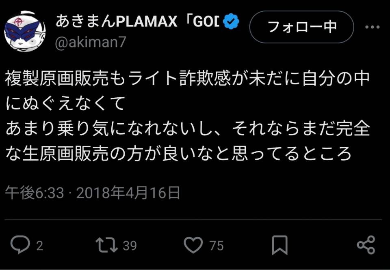Click the retweet arrows icon
390x270 pixels.
tap(107, 245)
